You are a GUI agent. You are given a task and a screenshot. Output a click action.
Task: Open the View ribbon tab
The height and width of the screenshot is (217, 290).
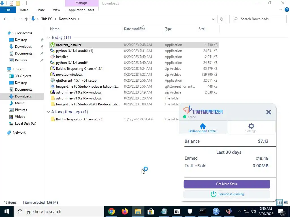tap(56, 10)
